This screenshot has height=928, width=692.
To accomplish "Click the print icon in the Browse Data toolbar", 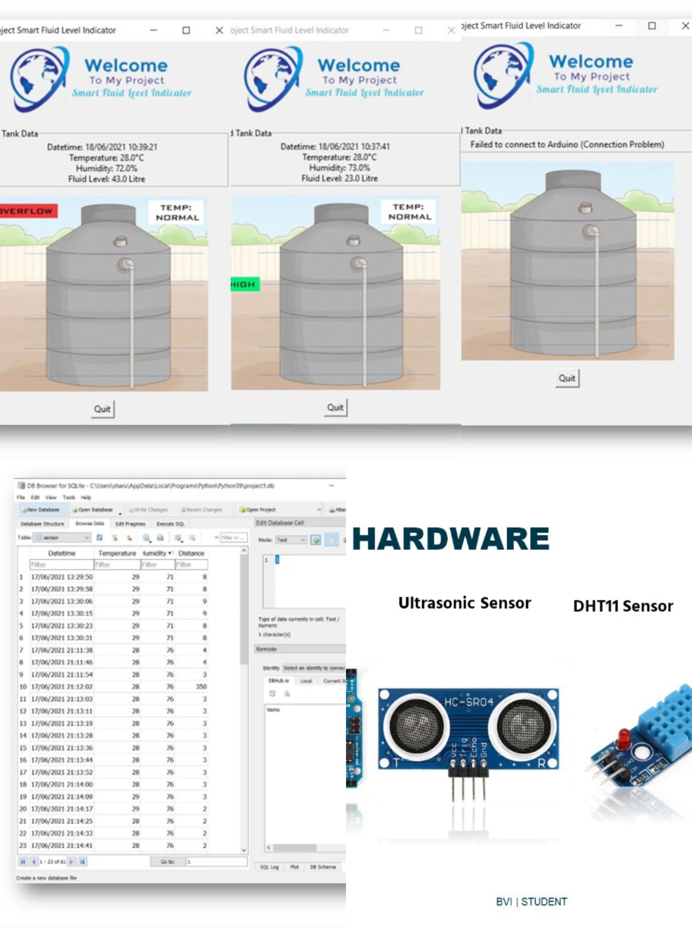I will (x=160, y=538).
